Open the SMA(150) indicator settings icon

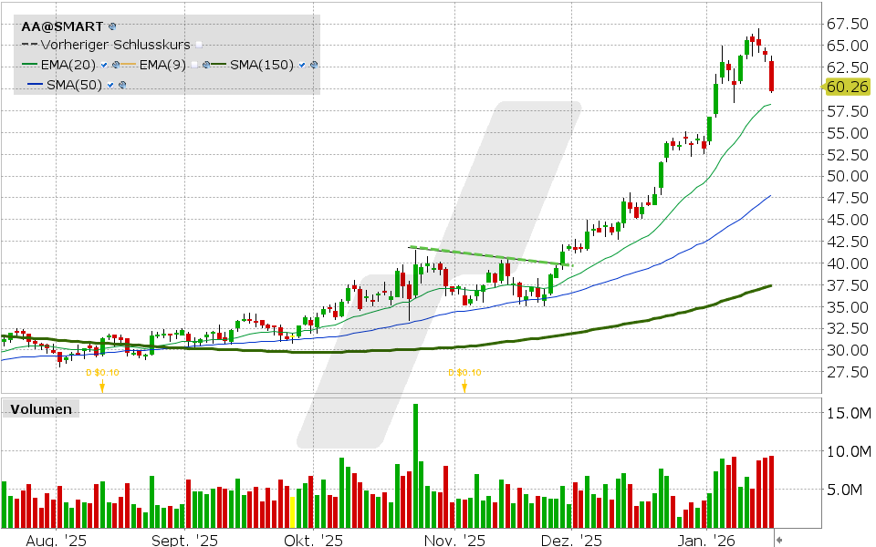(x=313, y=64)
